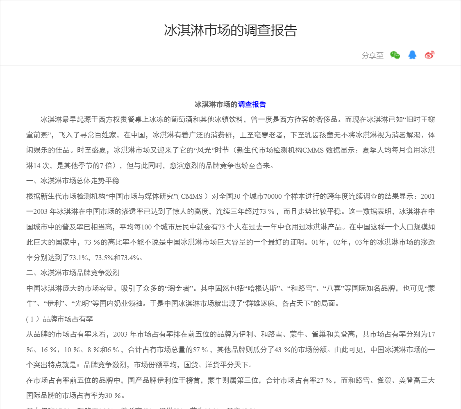
Task: Click the line starting with 闲娱乐的佳品
Action: [230, 150]
